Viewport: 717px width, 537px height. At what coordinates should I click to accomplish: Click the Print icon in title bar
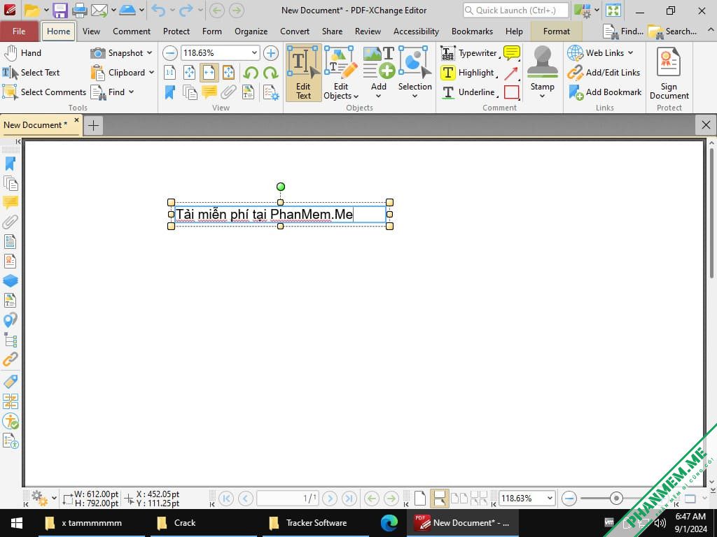tap(80, 10)
